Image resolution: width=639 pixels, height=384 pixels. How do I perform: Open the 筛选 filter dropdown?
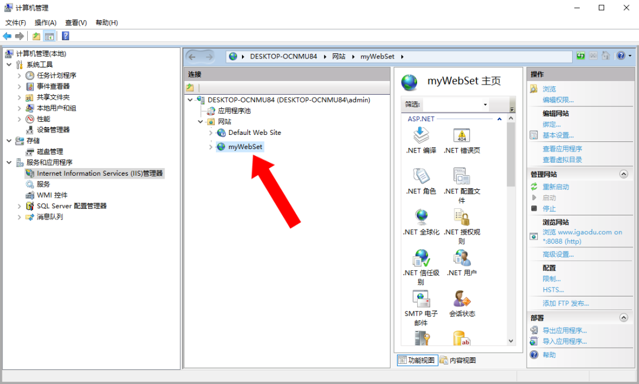(485, 105)
